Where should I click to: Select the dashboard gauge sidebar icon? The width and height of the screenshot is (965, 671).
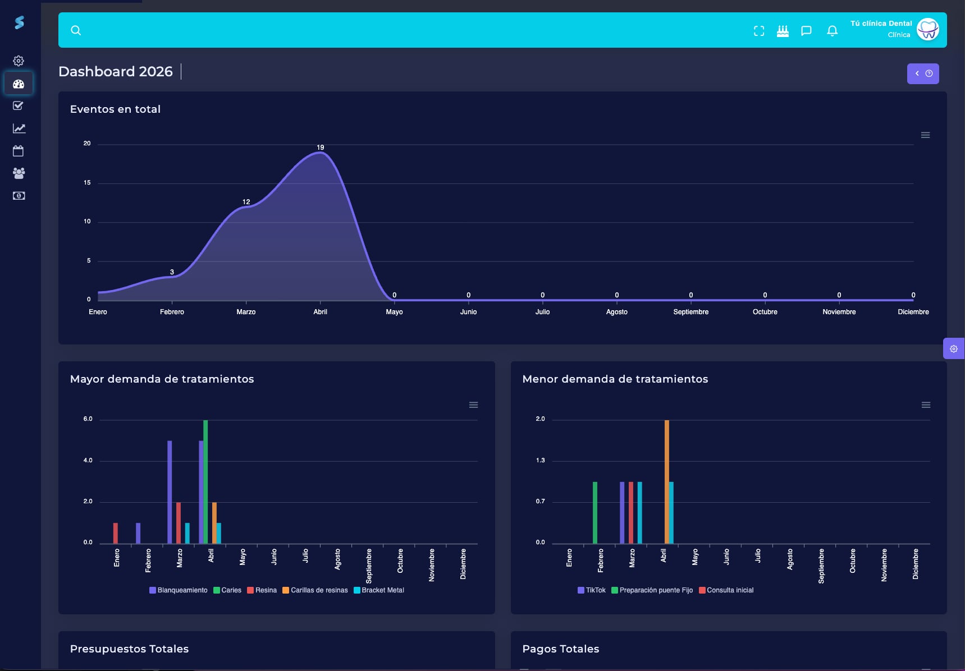tap(19, 84)
